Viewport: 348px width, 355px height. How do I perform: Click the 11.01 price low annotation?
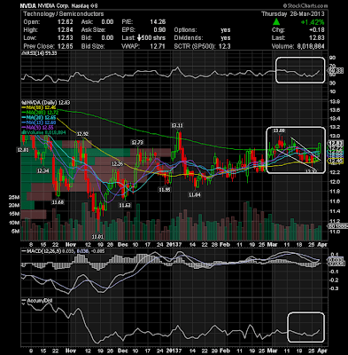click(x=97, y=237)
